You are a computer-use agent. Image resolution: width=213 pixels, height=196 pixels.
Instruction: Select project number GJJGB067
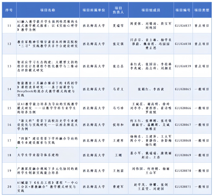183,125
